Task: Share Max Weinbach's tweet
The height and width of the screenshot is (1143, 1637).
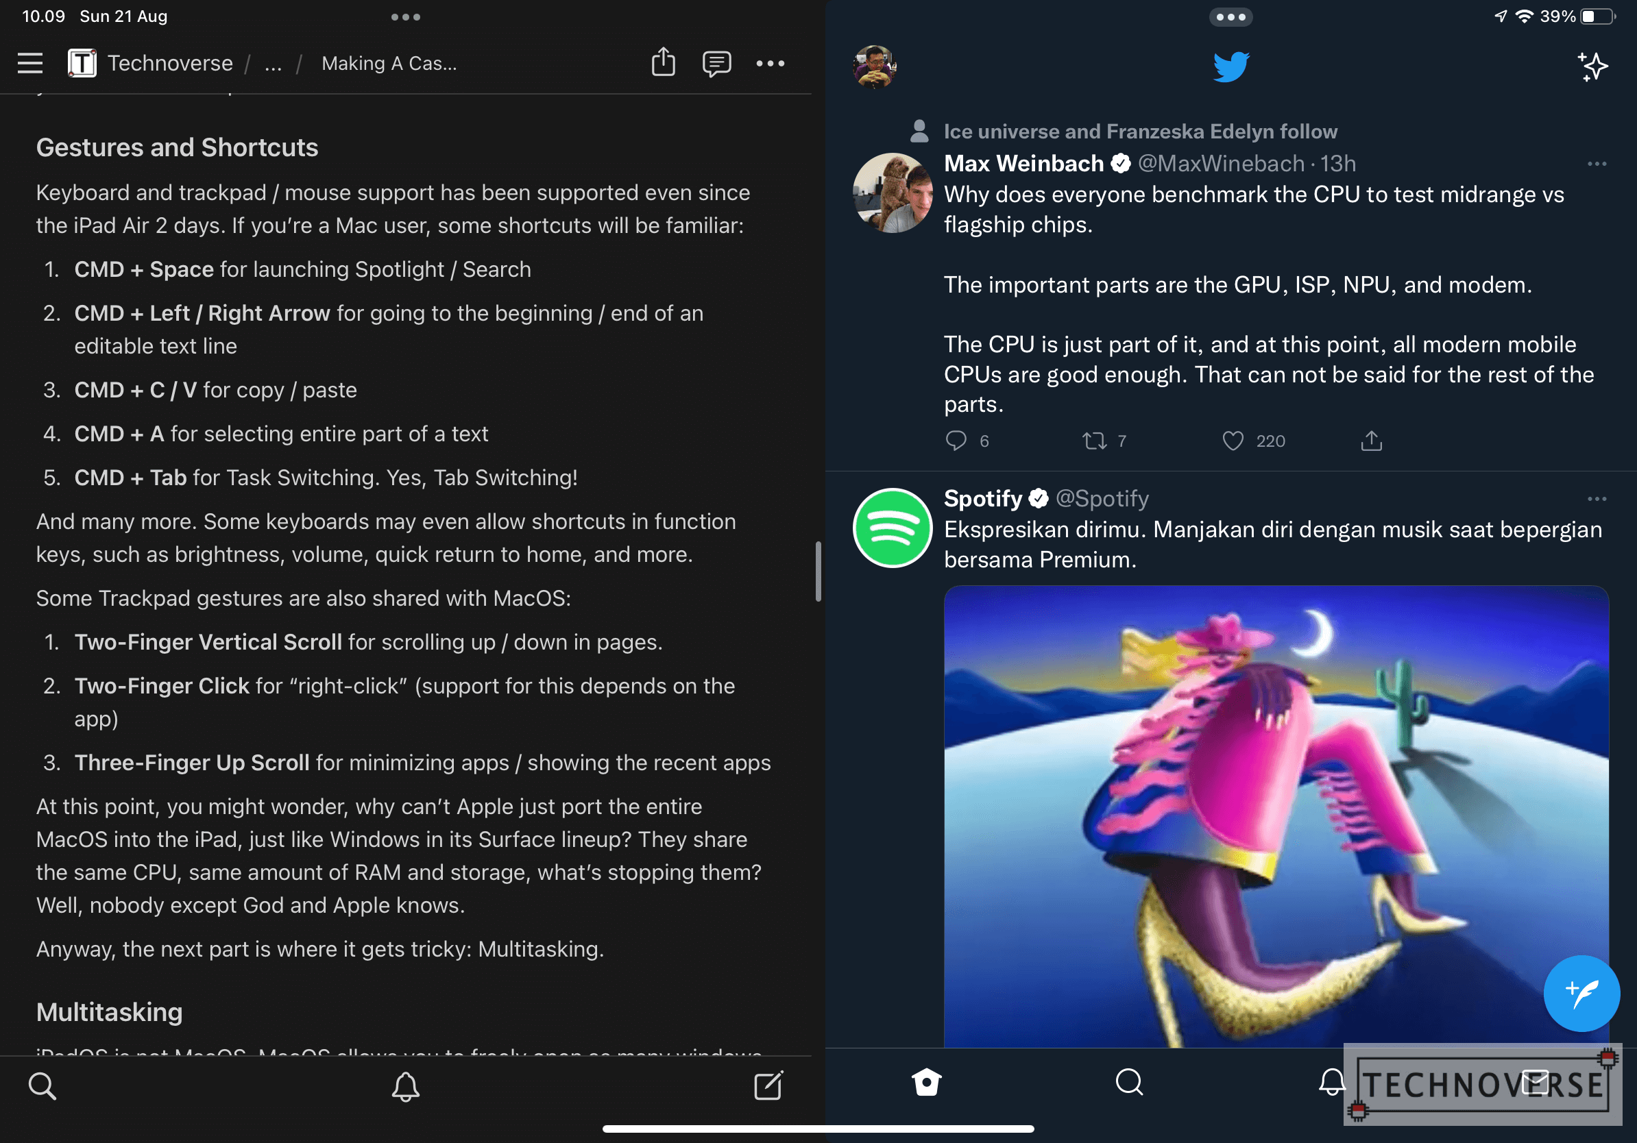Action: [1371, 441]
